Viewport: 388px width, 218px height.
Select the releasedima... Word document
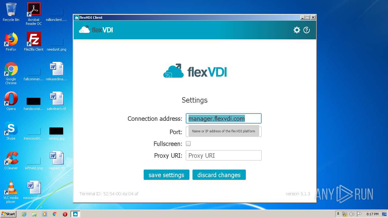[56, 71]
